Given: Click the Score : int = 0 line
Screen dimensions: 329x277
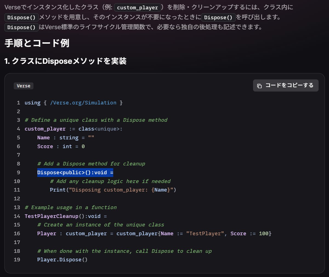Looking at the screenshot, I should point(61,146).
